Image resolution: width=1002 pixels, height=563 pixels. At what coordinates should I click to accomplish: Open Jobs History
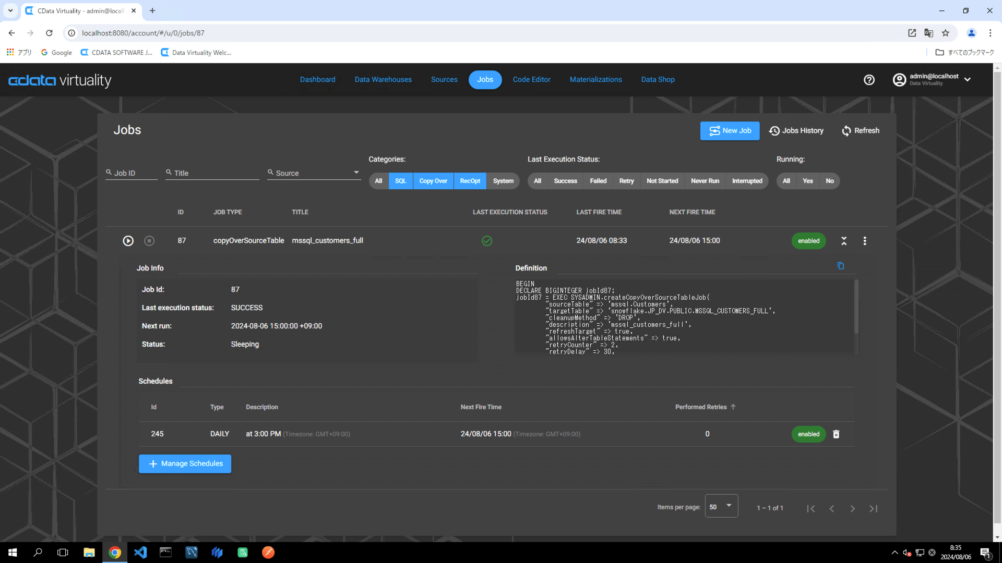click(796, 131)
